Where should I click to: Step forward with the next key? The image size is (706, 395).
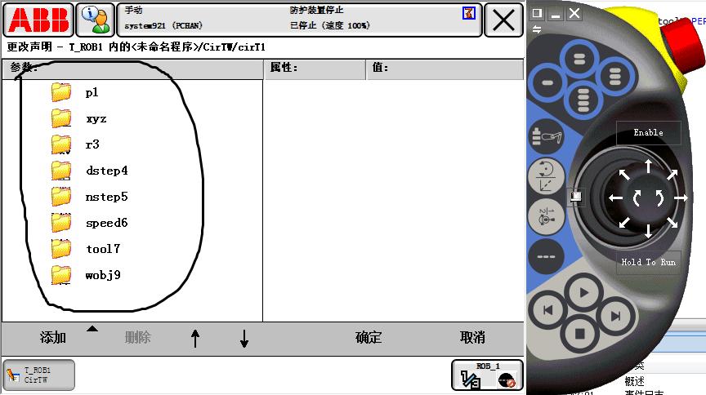tap(615, 317)
